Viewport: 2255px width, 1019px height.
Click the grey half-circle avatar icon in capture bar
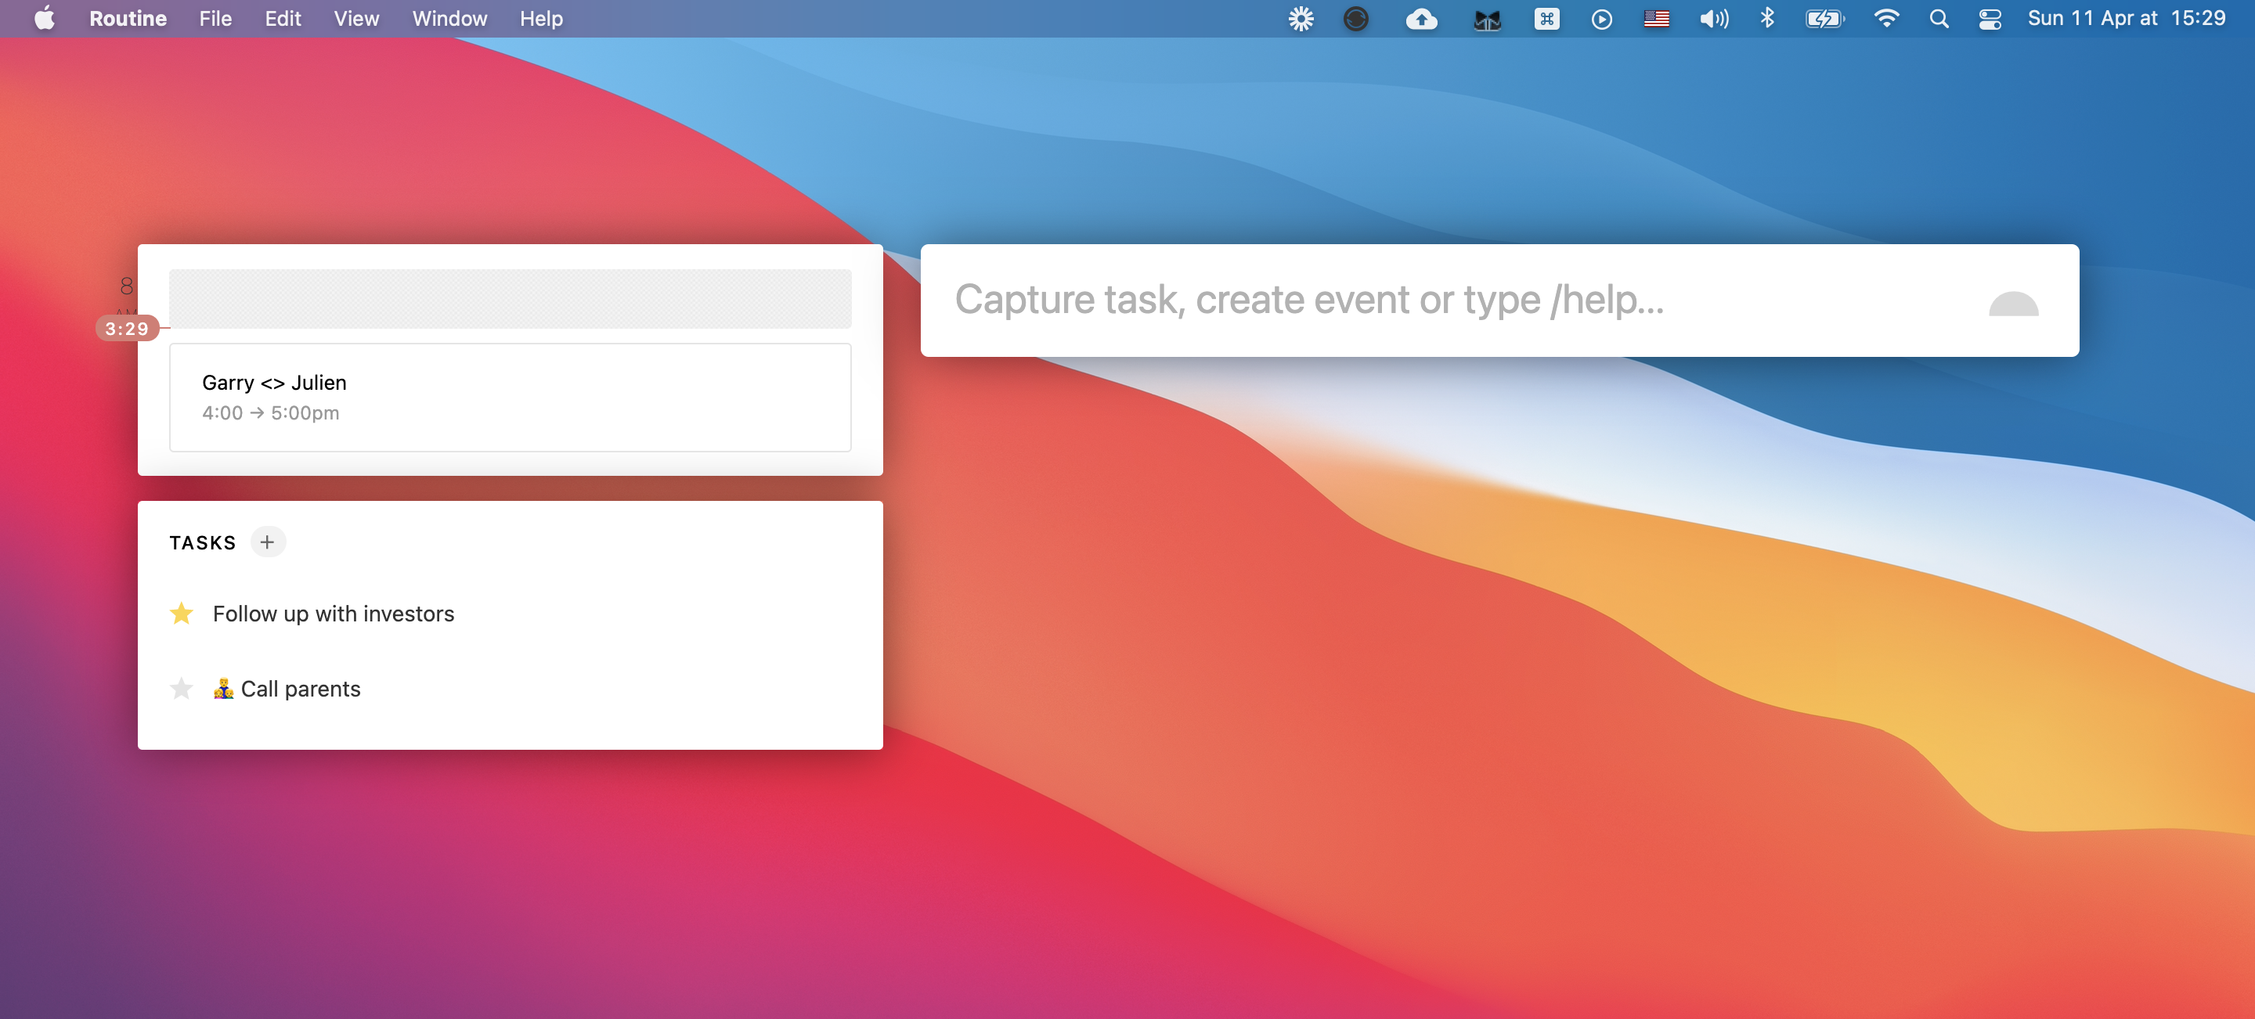[2012, 304]
